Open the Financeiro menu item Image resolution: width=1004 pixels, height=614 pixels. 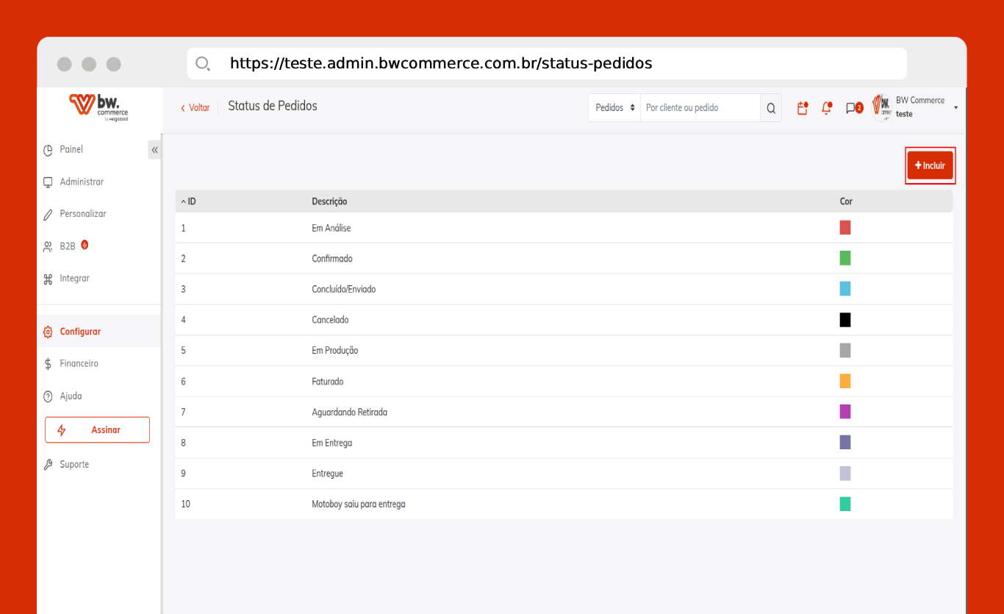pos(79,364)
